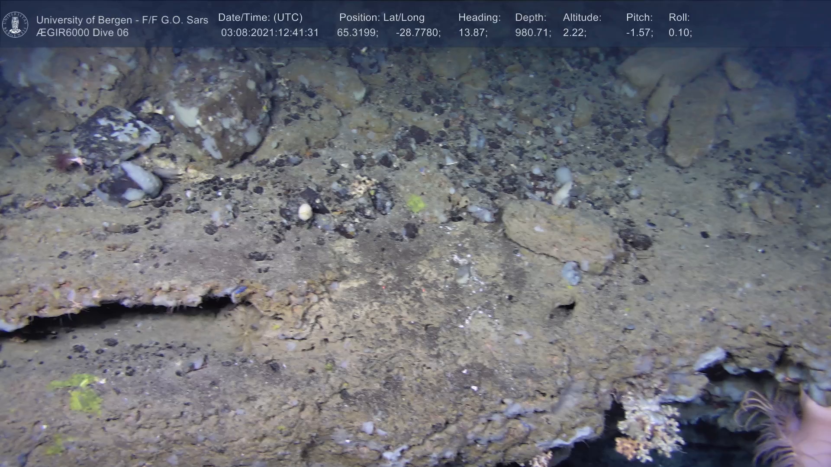The height and width of the screenshot is (467, 831).
Task: Select the pitch value -1.57
Action: pyautogui.click(x=639, y=33)
